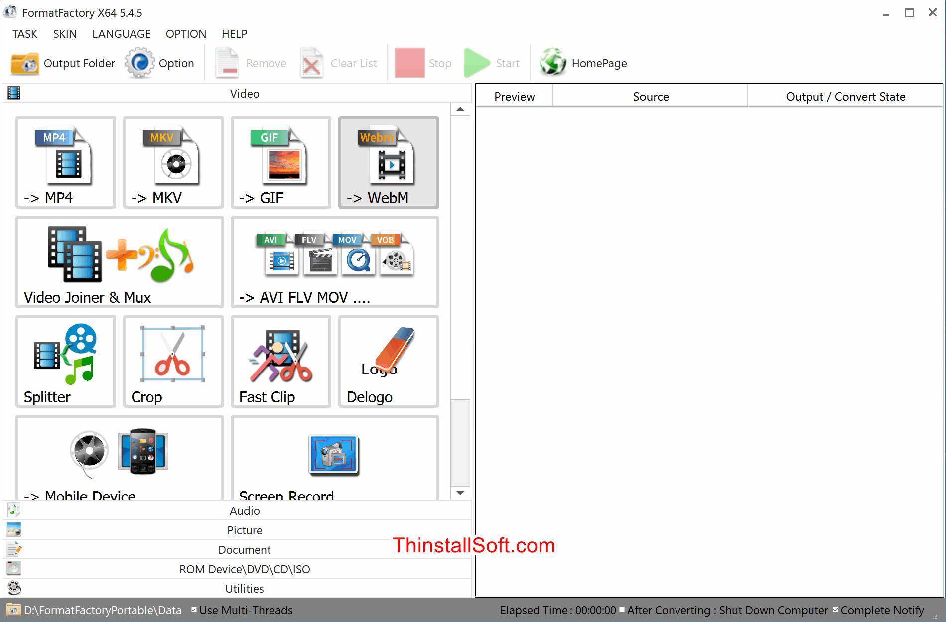This screenshot has width=946, height=622.
Task: Choose the -> MP4 conversion tile
Action: [66, 162]
